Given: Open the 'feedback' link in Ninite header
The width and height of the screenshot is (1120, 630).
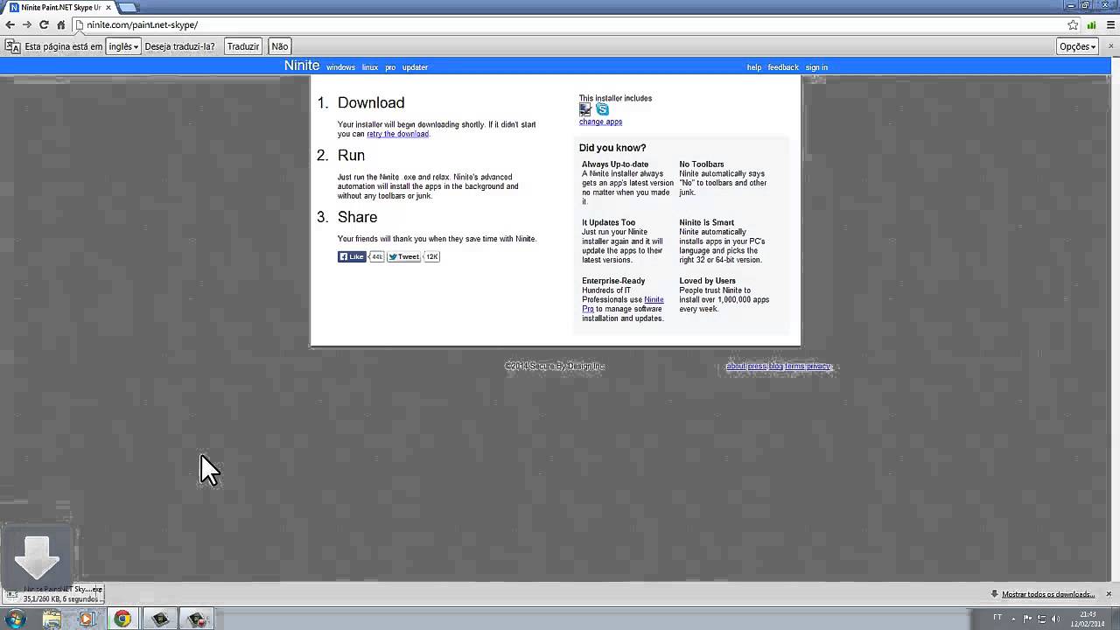Looking at the screenshot, I should 783,67.
